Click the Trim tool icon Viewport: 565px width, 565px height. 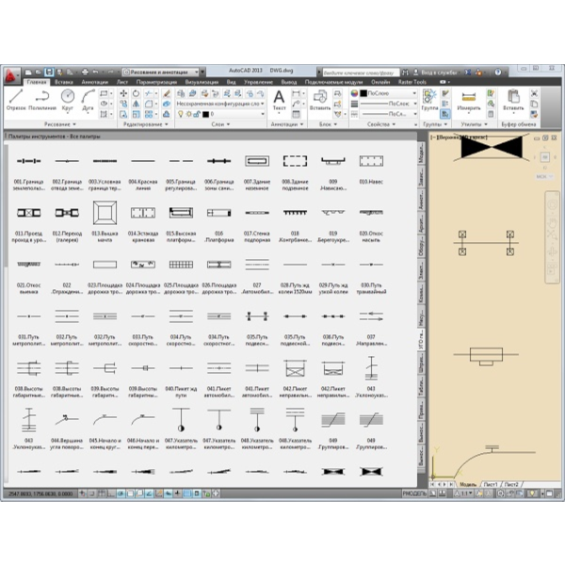(x=149, y=93)
